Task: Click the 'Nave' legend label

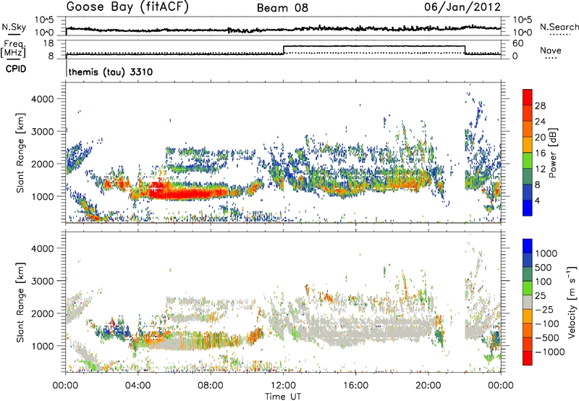Action: tap(551, 51)
